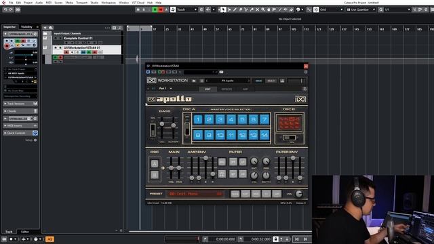Open the Studio menu

pos(94,3)
